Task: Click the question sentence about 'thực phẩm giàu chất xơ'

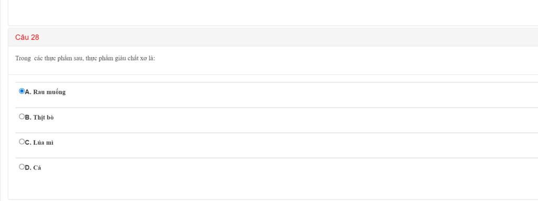Action: [x=85, y=58]
